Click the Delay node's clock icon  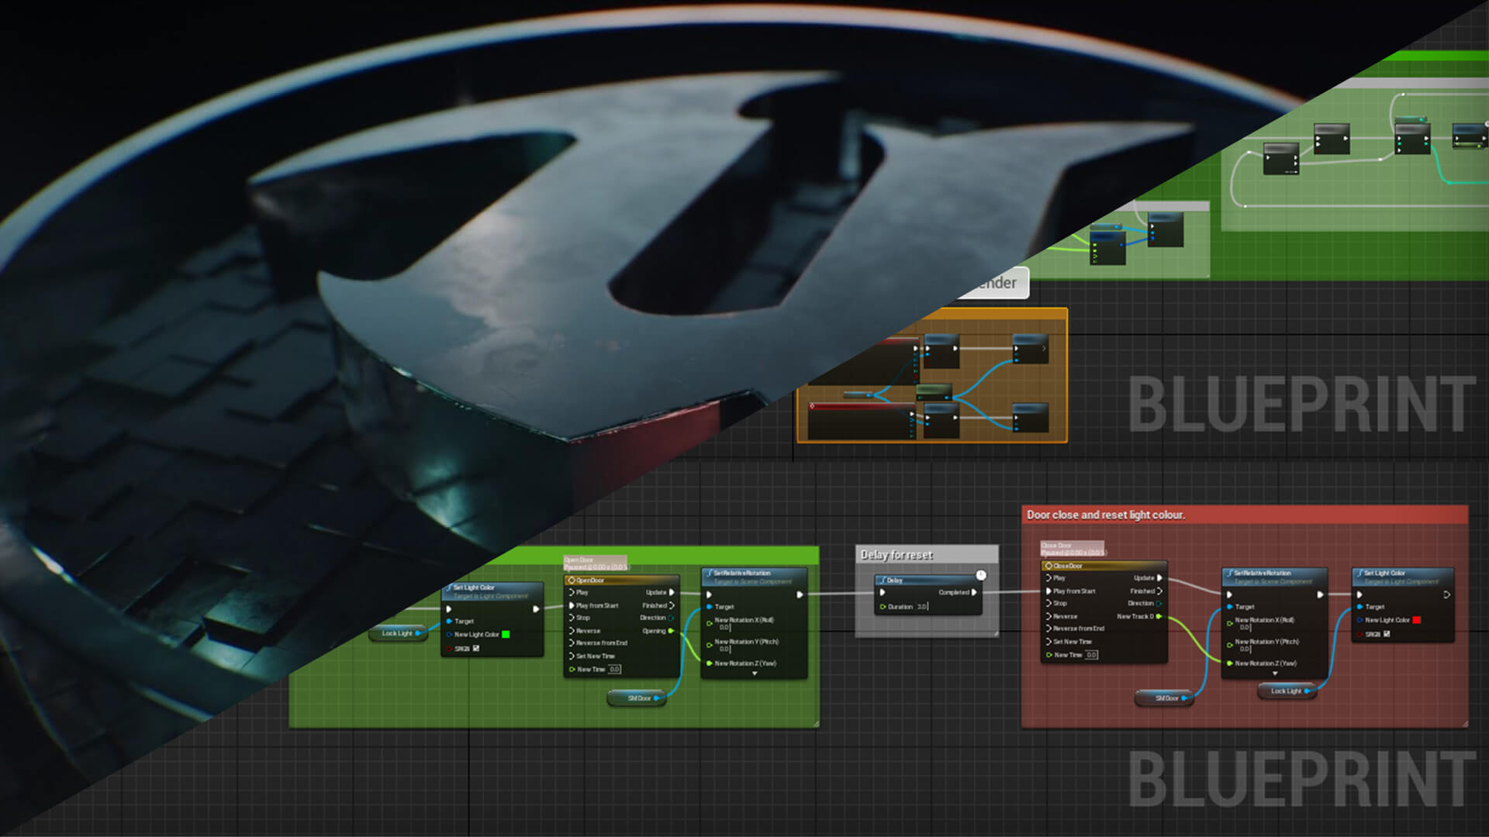(x=981, y=575)
